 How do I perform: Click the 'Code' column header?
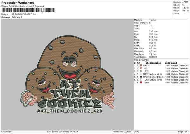(x=167, y=63)
